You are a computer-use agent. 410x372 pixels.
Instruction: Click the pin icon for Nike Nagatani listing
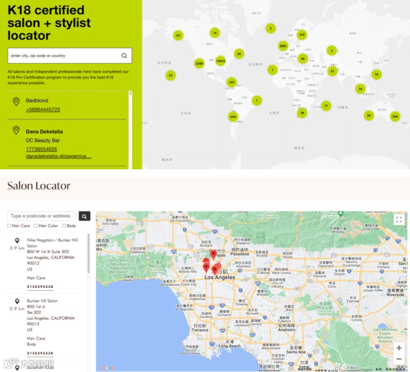17,240
